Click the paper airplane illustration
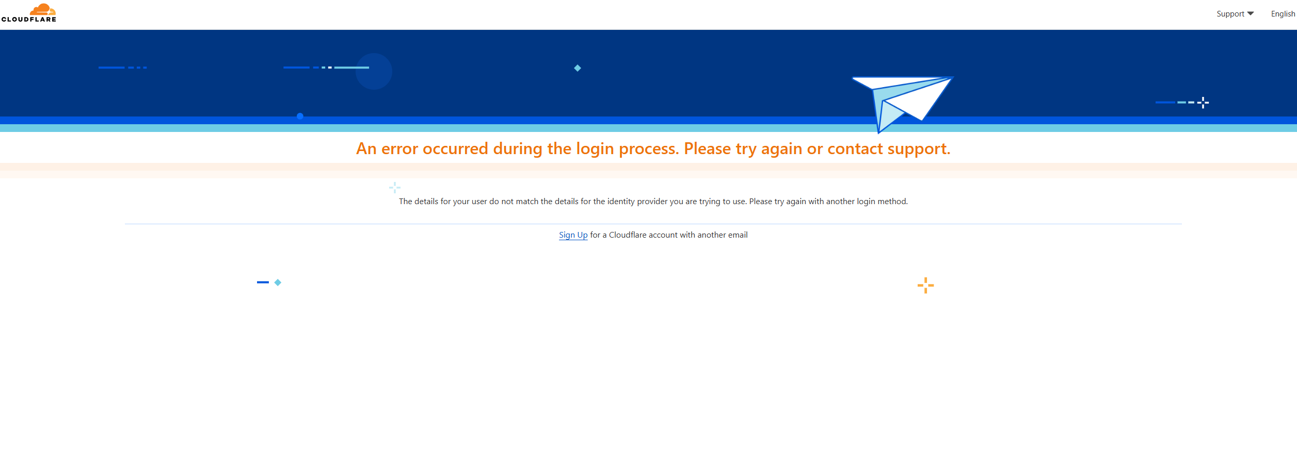Viewport: 1297px width, 450px height. coord(902,104)
